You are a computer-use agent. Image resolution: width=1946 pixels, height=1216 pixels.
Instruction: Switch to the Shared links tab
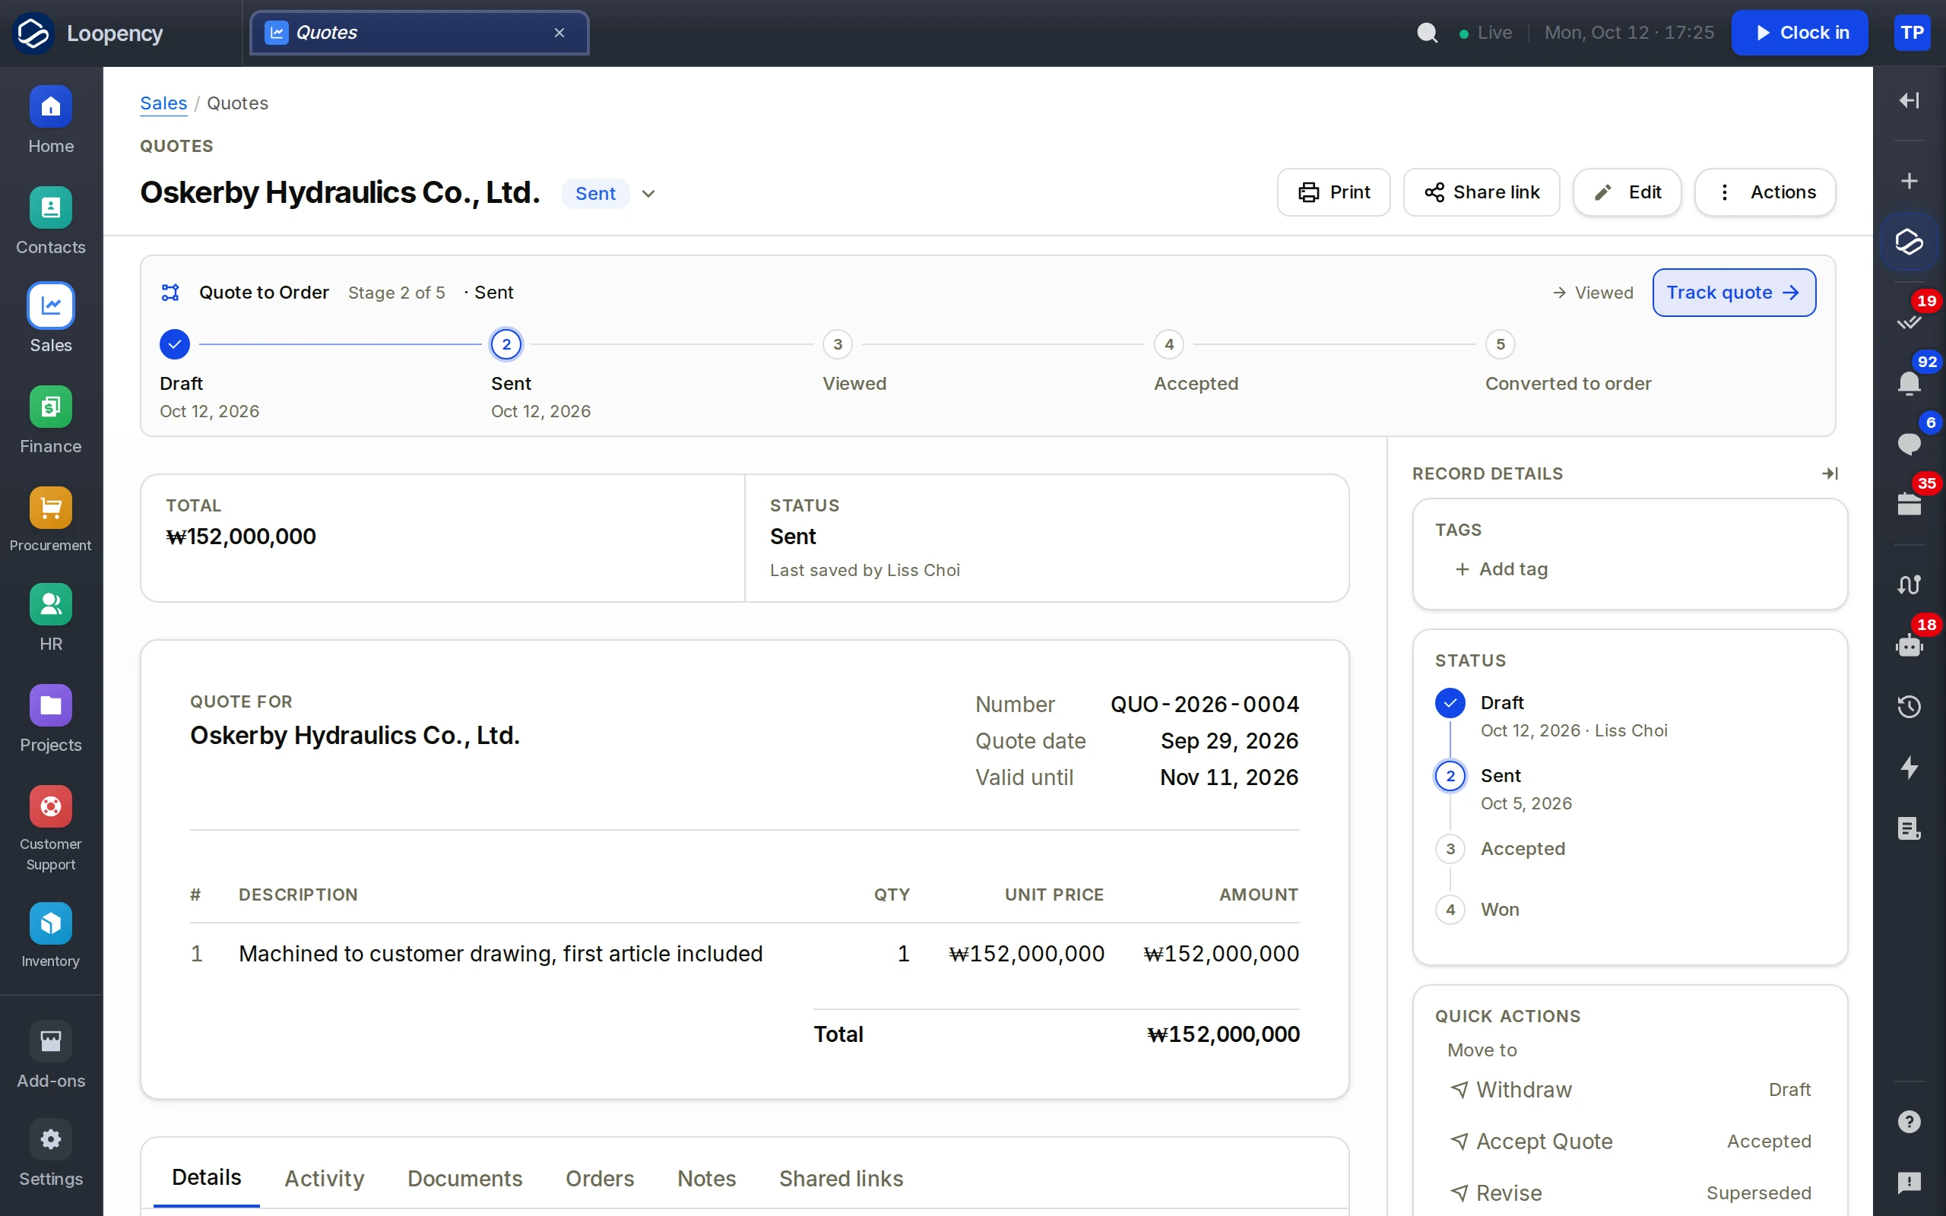841,1178
